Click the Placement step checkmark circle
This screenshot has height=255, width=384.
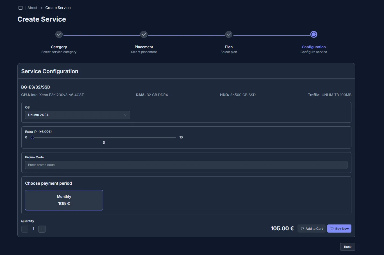point(144,34)
